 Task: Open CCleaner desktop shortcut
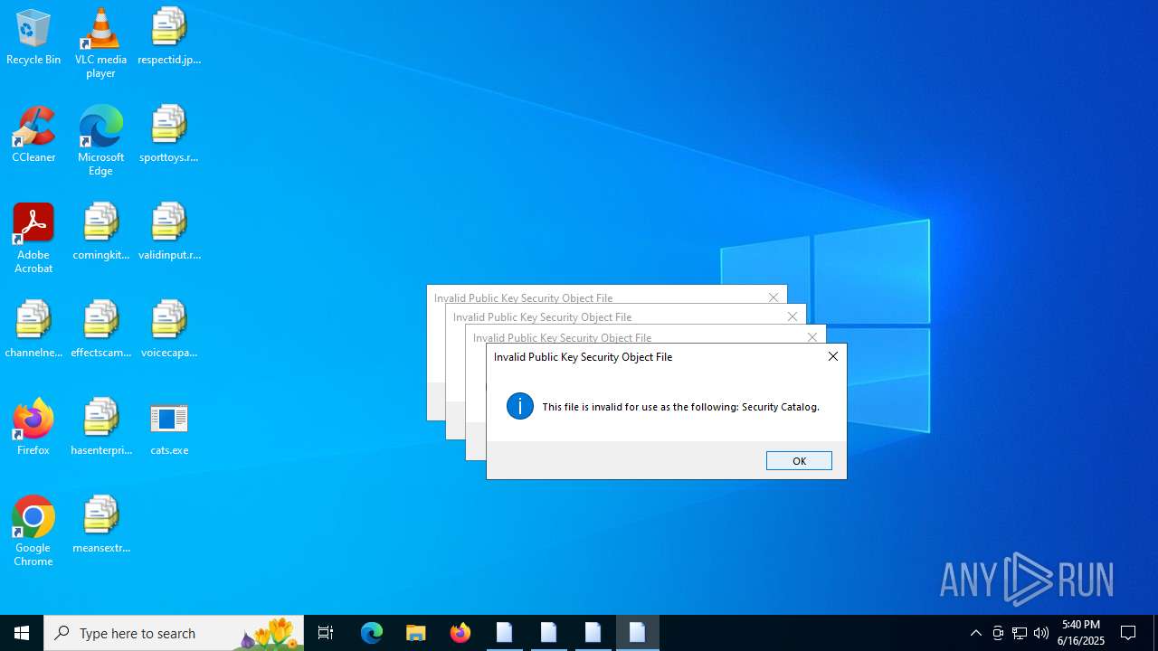33,136
